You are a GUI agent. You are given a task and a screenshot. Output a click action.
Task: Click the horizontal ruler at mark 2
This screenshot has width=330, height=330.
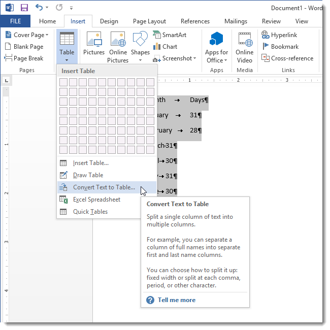click(238, 80)
